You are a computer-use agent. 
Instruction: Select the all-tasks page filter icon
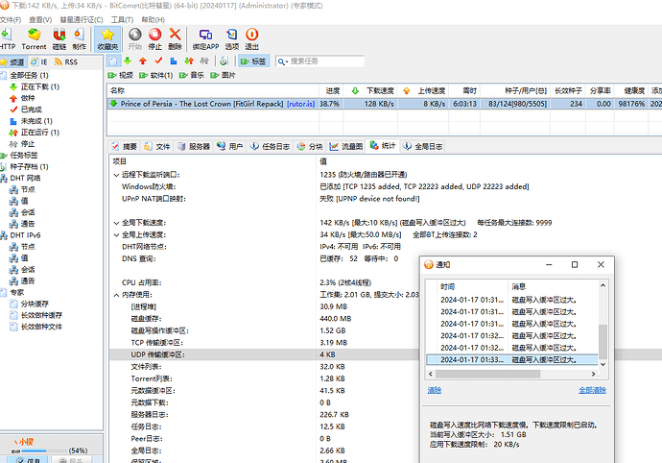pos(113,61)
